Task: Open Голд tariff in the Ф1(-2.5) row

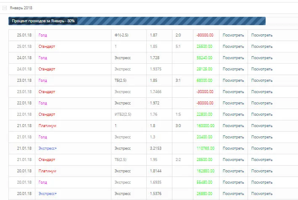Action: click(43, 35)
